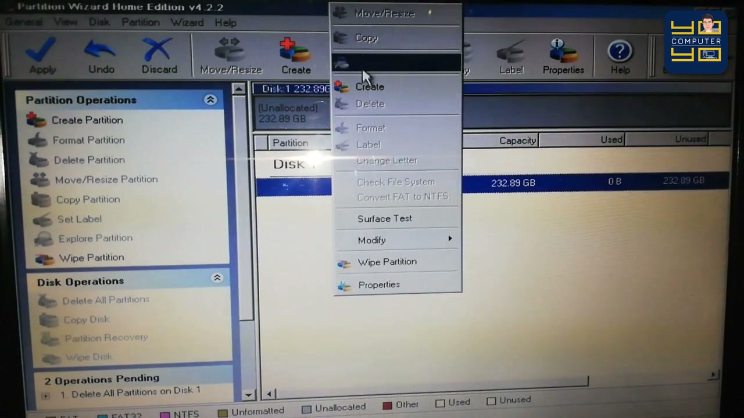Open the View menu
The height and width of the screenshot is (418, 744).
(66, 22)
